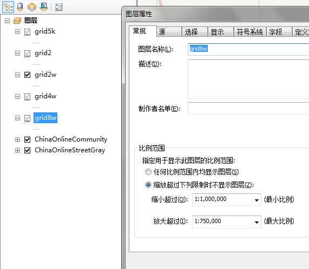Select List By Selection icon
The width and height of the screenshot is (309, 269).
(x=44, y=7)
